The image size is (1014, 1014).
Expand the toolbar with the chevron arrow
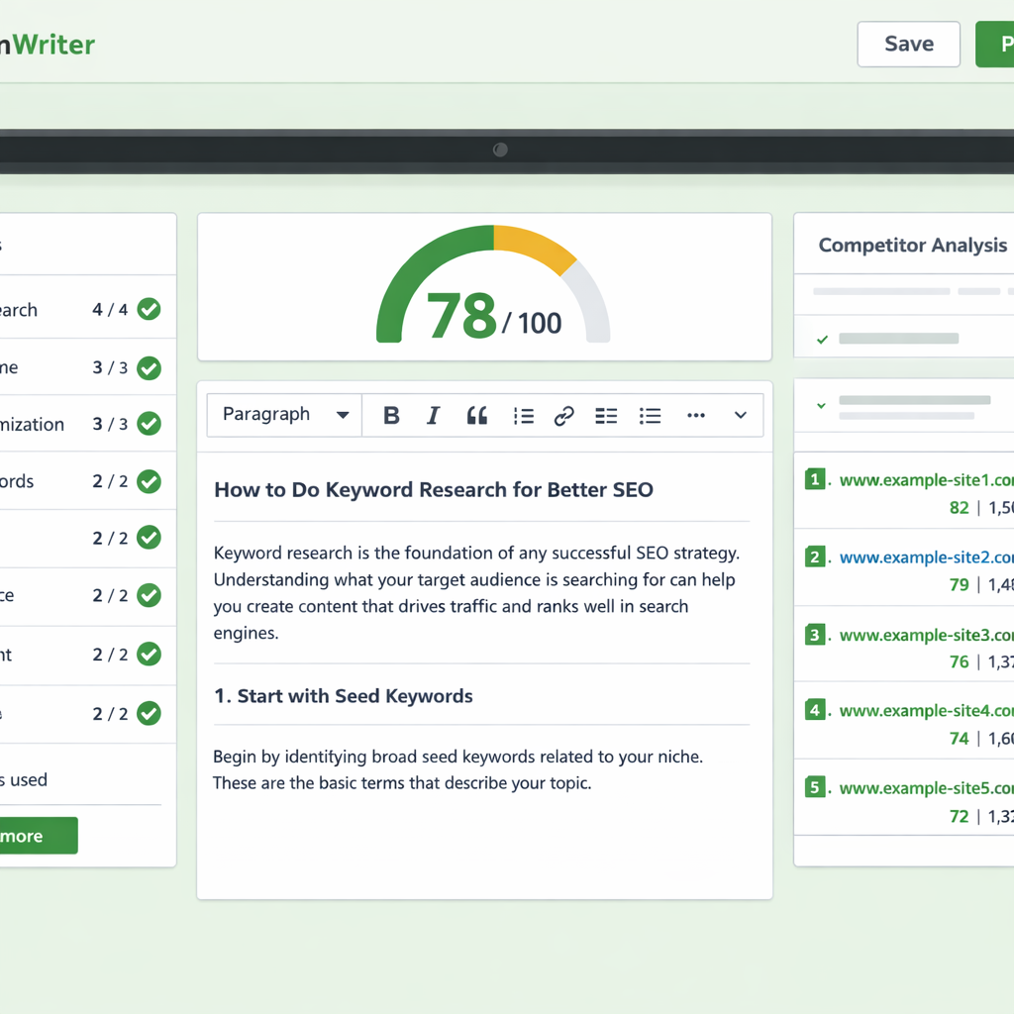(x=740, y=415)
